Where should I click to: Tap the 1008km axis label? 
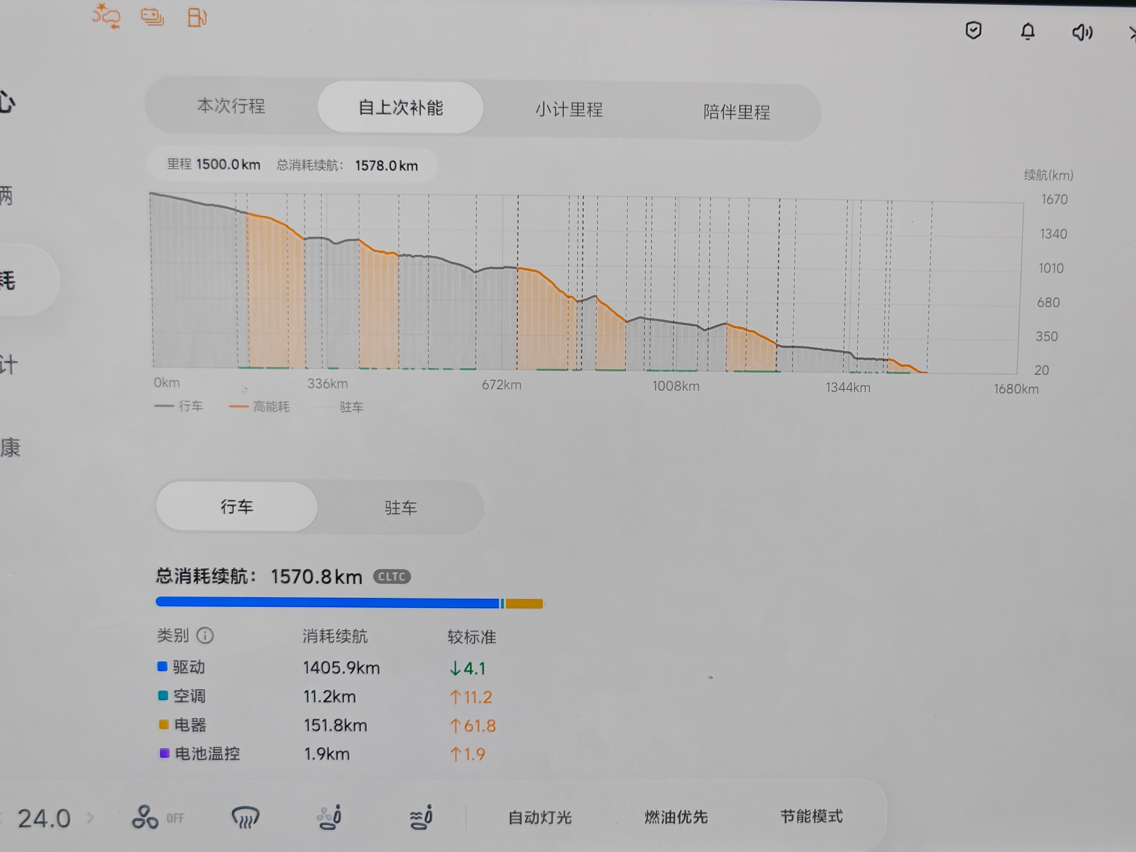[676, 386]
